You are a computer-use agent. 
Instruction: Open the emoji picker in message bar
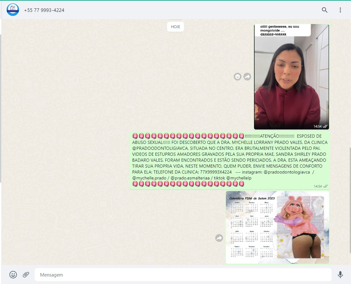13,275
